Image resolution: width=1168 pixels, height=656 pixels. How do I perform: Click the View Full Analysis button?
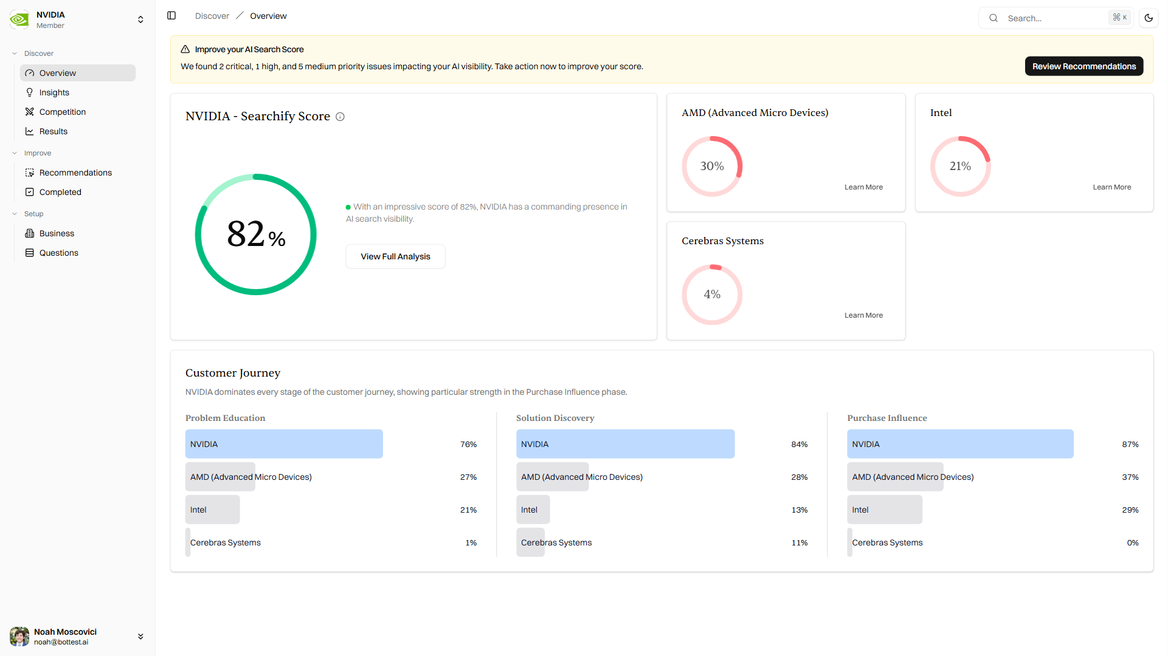395,256
